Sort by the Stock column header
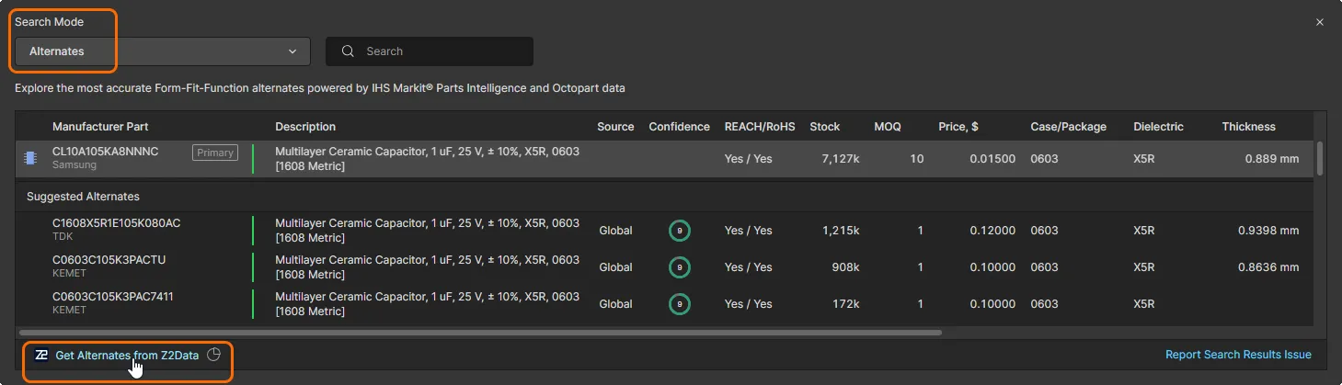 (825, 127)
